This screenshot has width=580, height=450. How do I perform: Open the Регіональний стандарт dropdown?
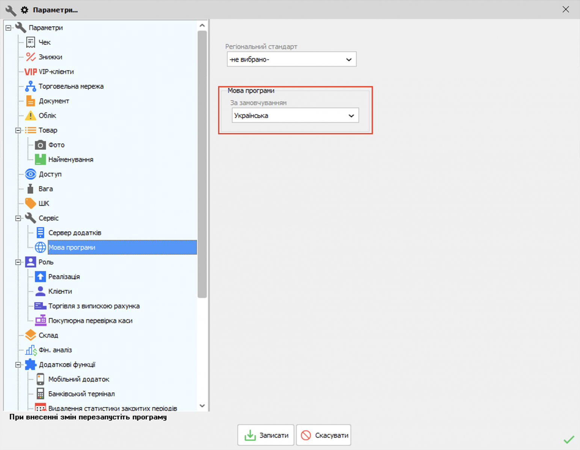tap(292, 60)
